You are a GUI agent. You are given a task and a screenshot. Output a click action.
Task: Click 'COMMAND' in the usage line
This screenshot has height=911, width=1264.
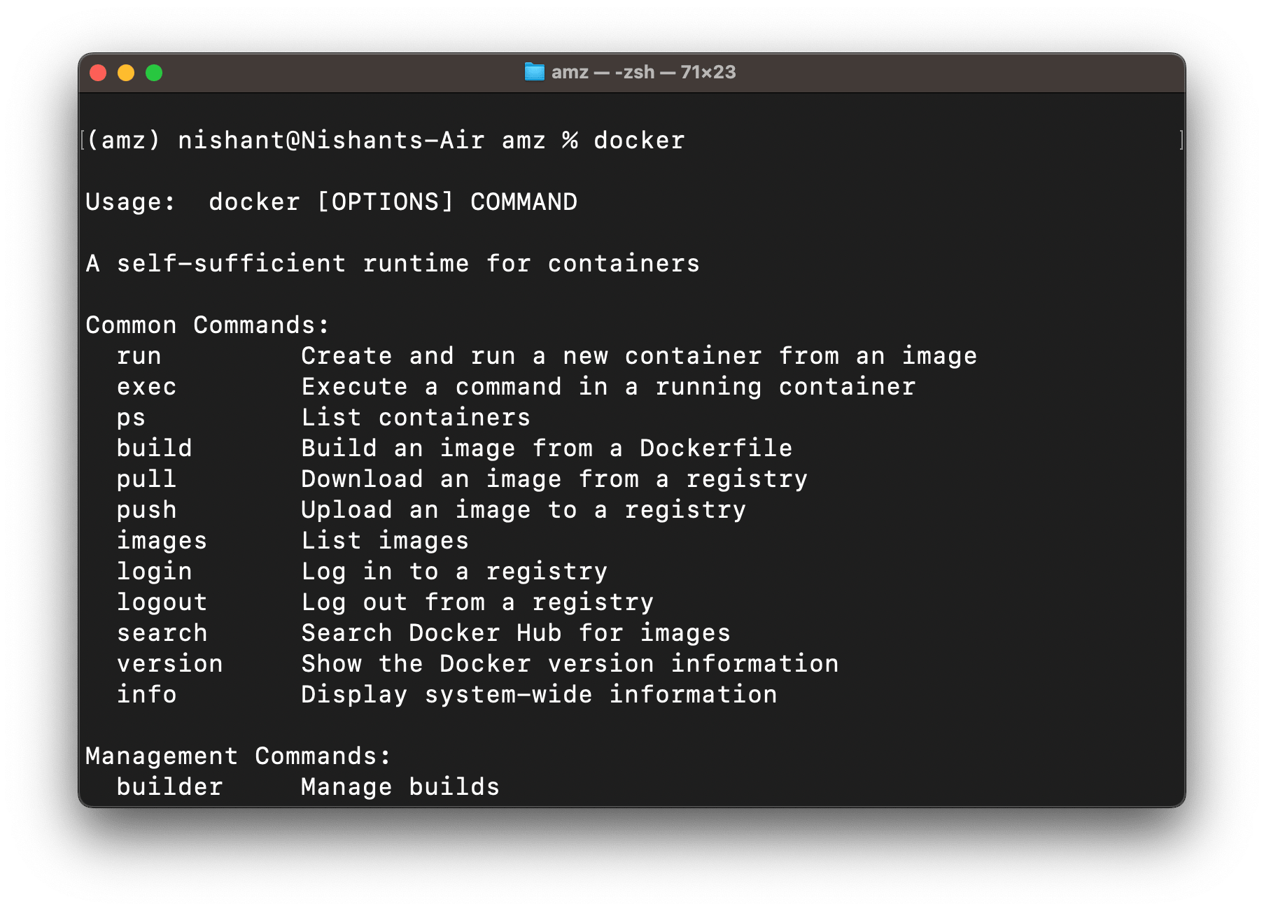pos(524,202)
